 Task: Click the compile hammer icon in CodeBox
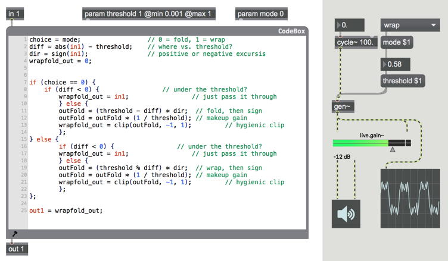coord(14,234)
